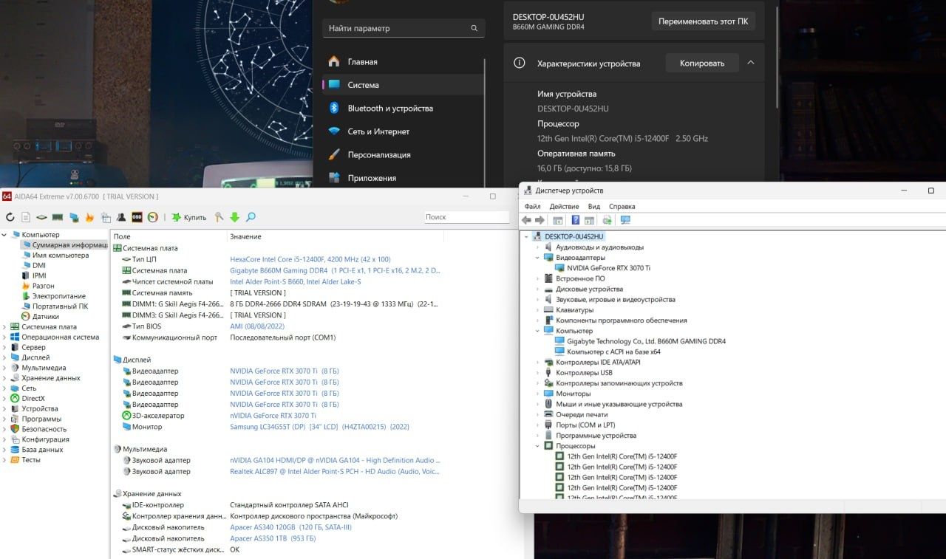Image resolution: width=946 pixels, height=559 pixels.
Task: Collapse the Компьютер node in AIDA64 tree
Action: [4, 235]
